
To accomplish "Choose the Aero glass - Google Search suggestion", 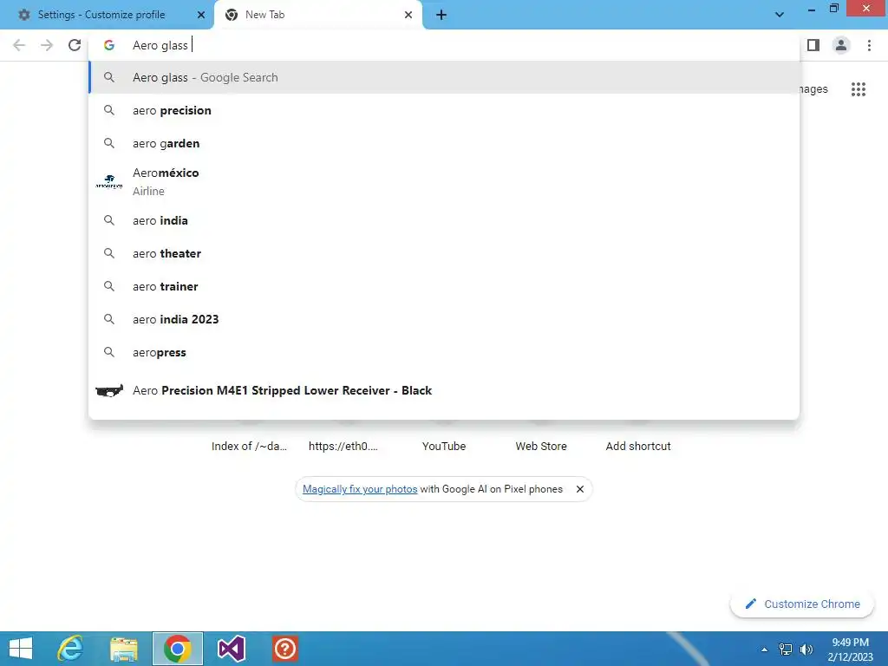I will coord(444,77).
